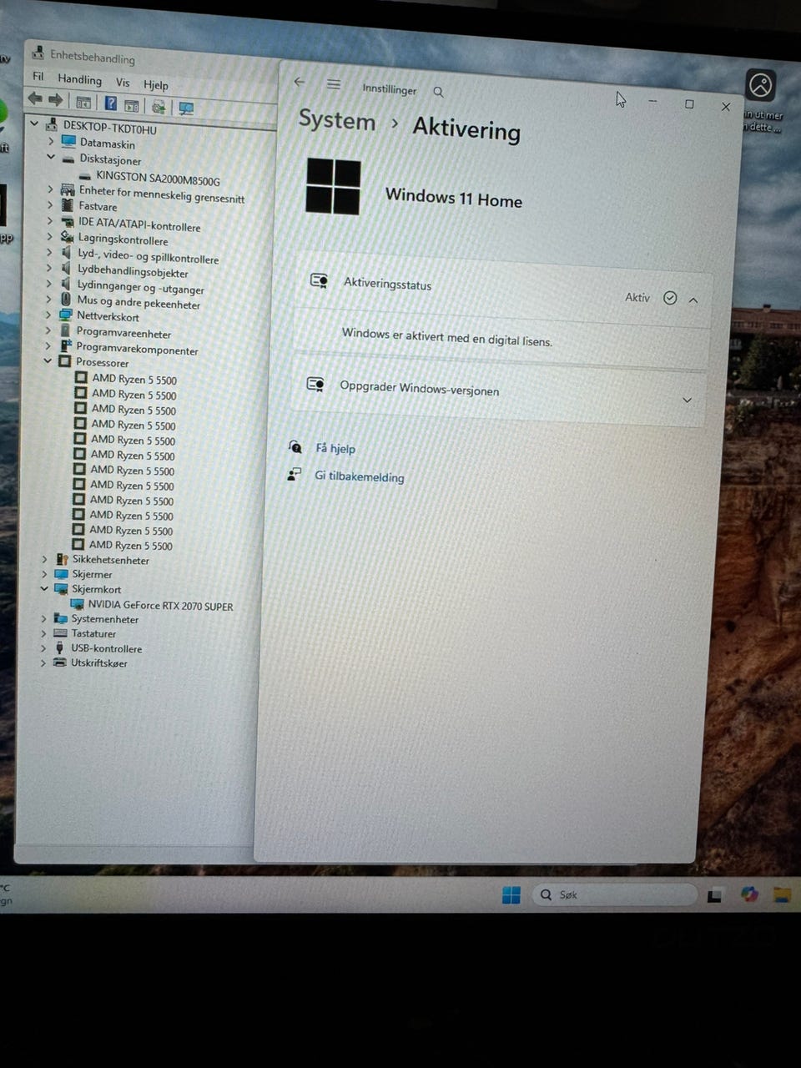Open the Fil menu

point(38,77)
